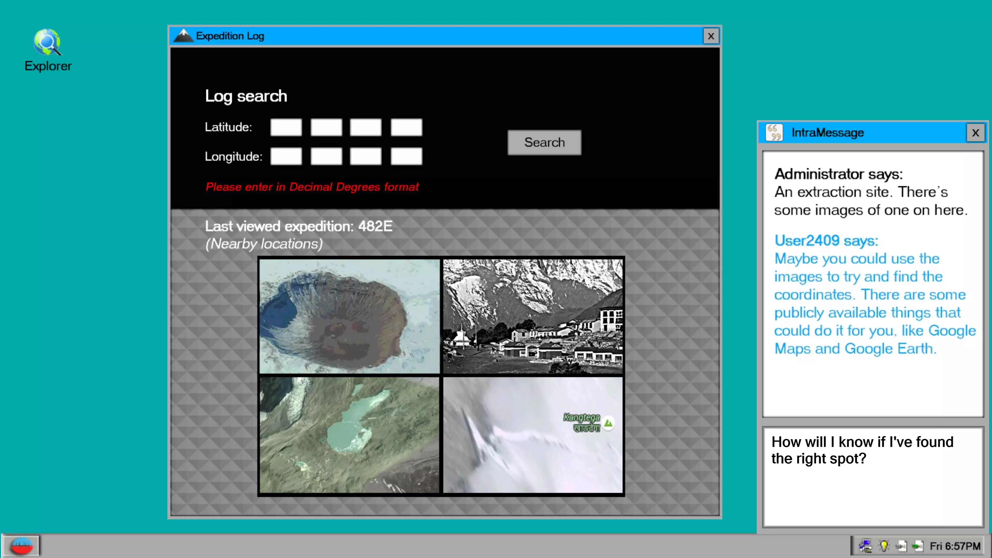992x558 pixels.
Task: Open the Explorer globe desktop icon
Action: [47, 42]
